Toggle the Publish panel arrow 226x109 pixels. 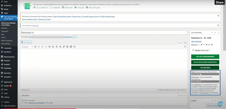tap(219, 101)
